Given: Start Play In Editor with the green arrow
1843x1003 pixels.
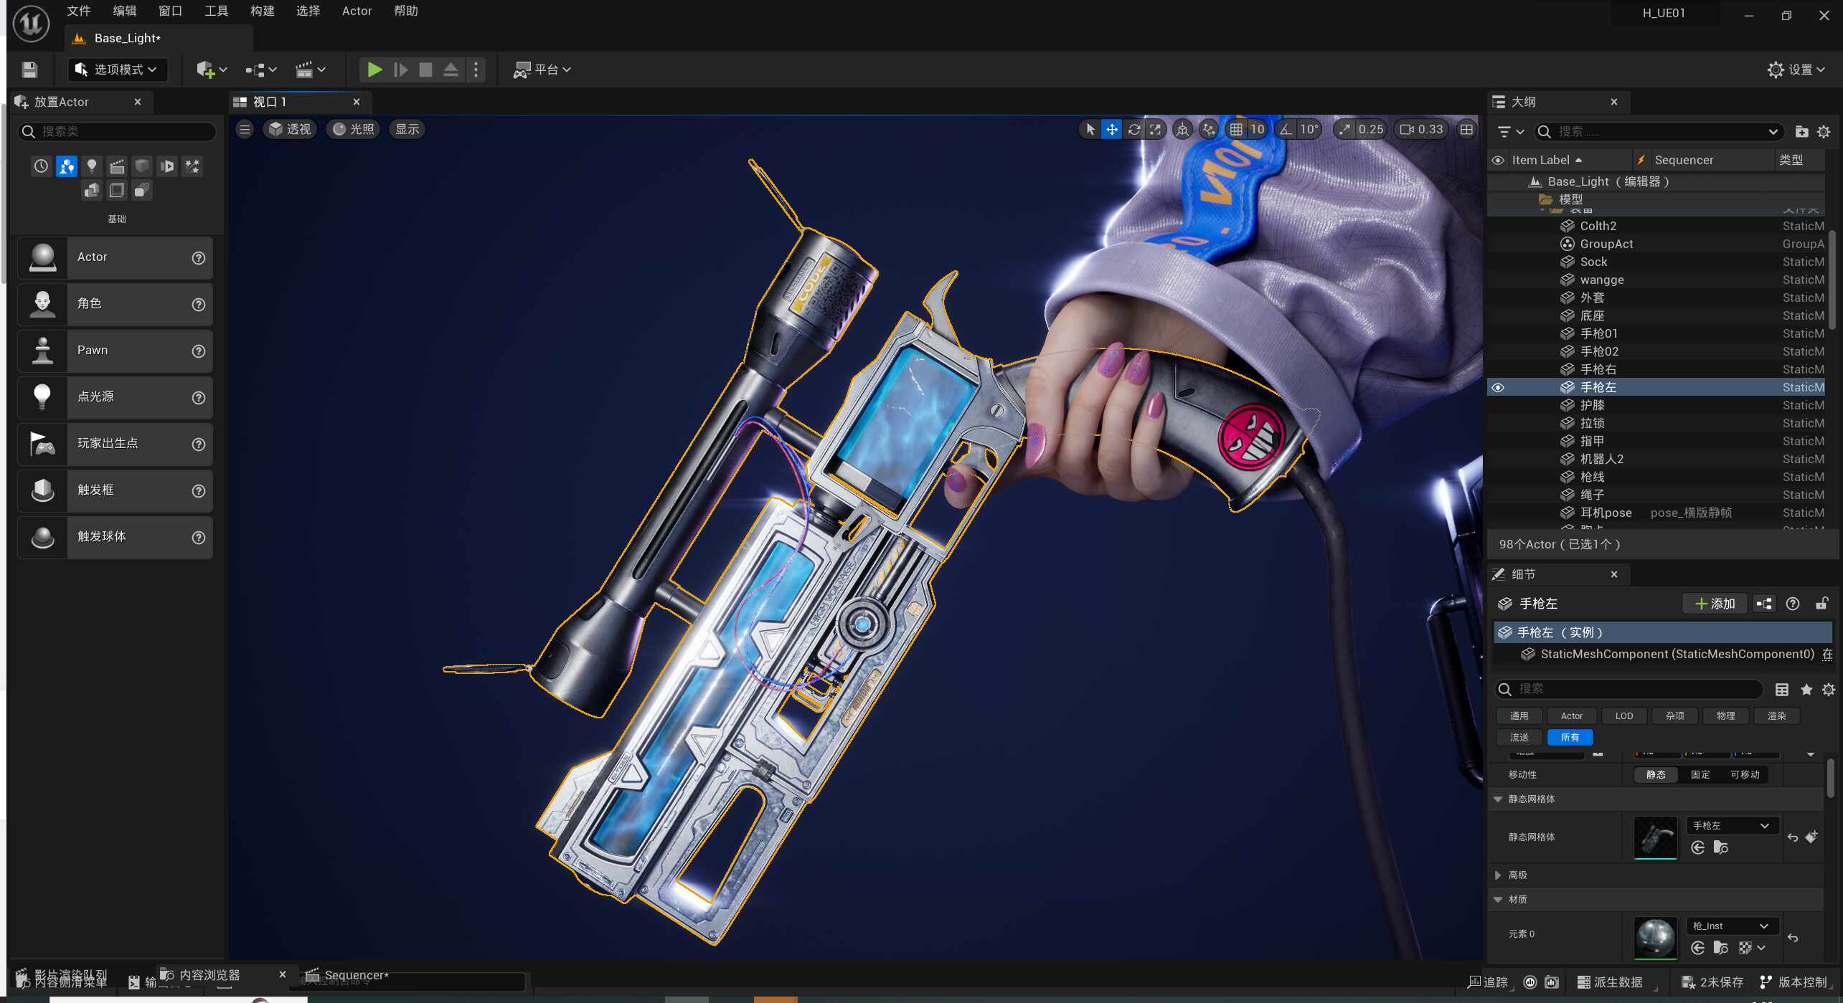Looking at the screenshot, I should coord(374,70).
